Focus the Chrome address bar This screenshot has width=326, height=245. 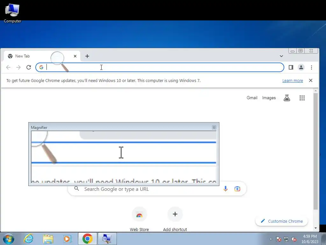pos(160,67)
